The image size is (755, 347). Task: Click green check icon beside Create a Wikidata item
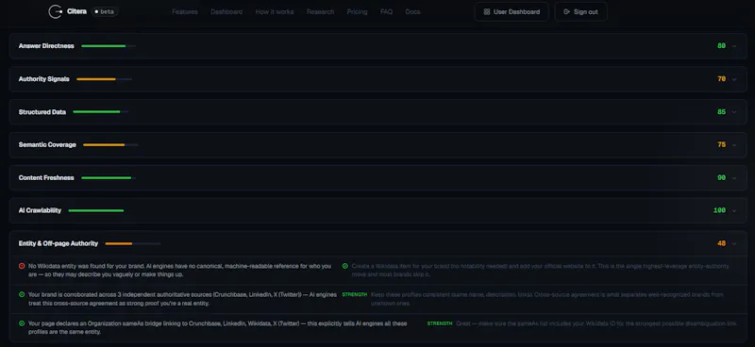pyautogui.click(x=344, y=266)
